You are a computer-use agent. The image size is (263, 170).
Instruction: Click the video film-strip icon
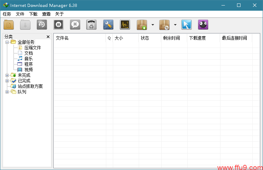20,70
